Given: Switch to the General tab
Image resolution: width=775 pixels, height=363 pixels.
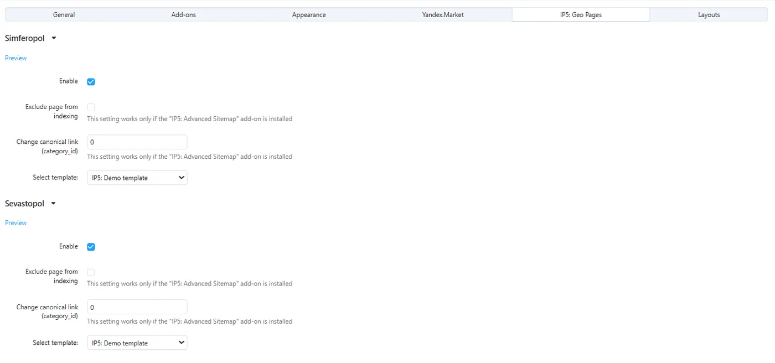Looking at the screenshot, I should click(64, 15).
